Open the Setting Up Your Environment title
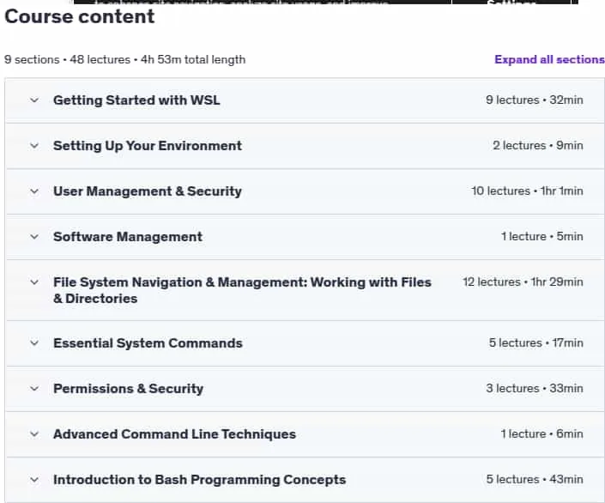 point(148,146)
